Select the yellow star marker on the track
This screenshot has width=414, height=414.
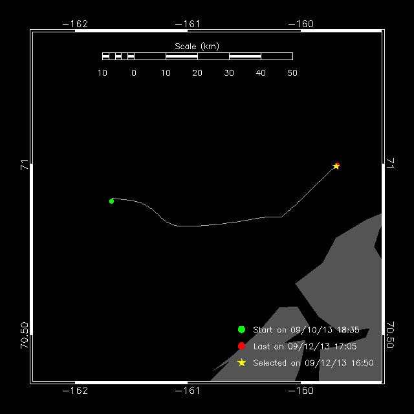336,166
